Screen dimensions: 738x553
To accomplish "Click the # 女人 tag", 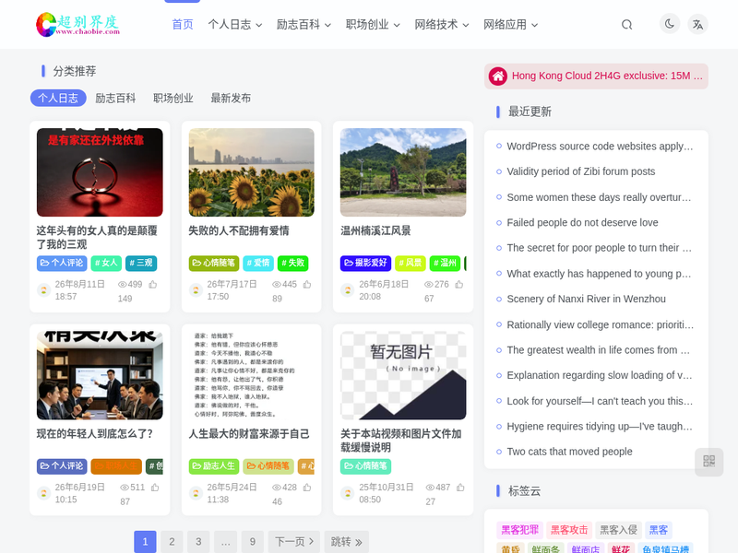I will pos(106,263).
